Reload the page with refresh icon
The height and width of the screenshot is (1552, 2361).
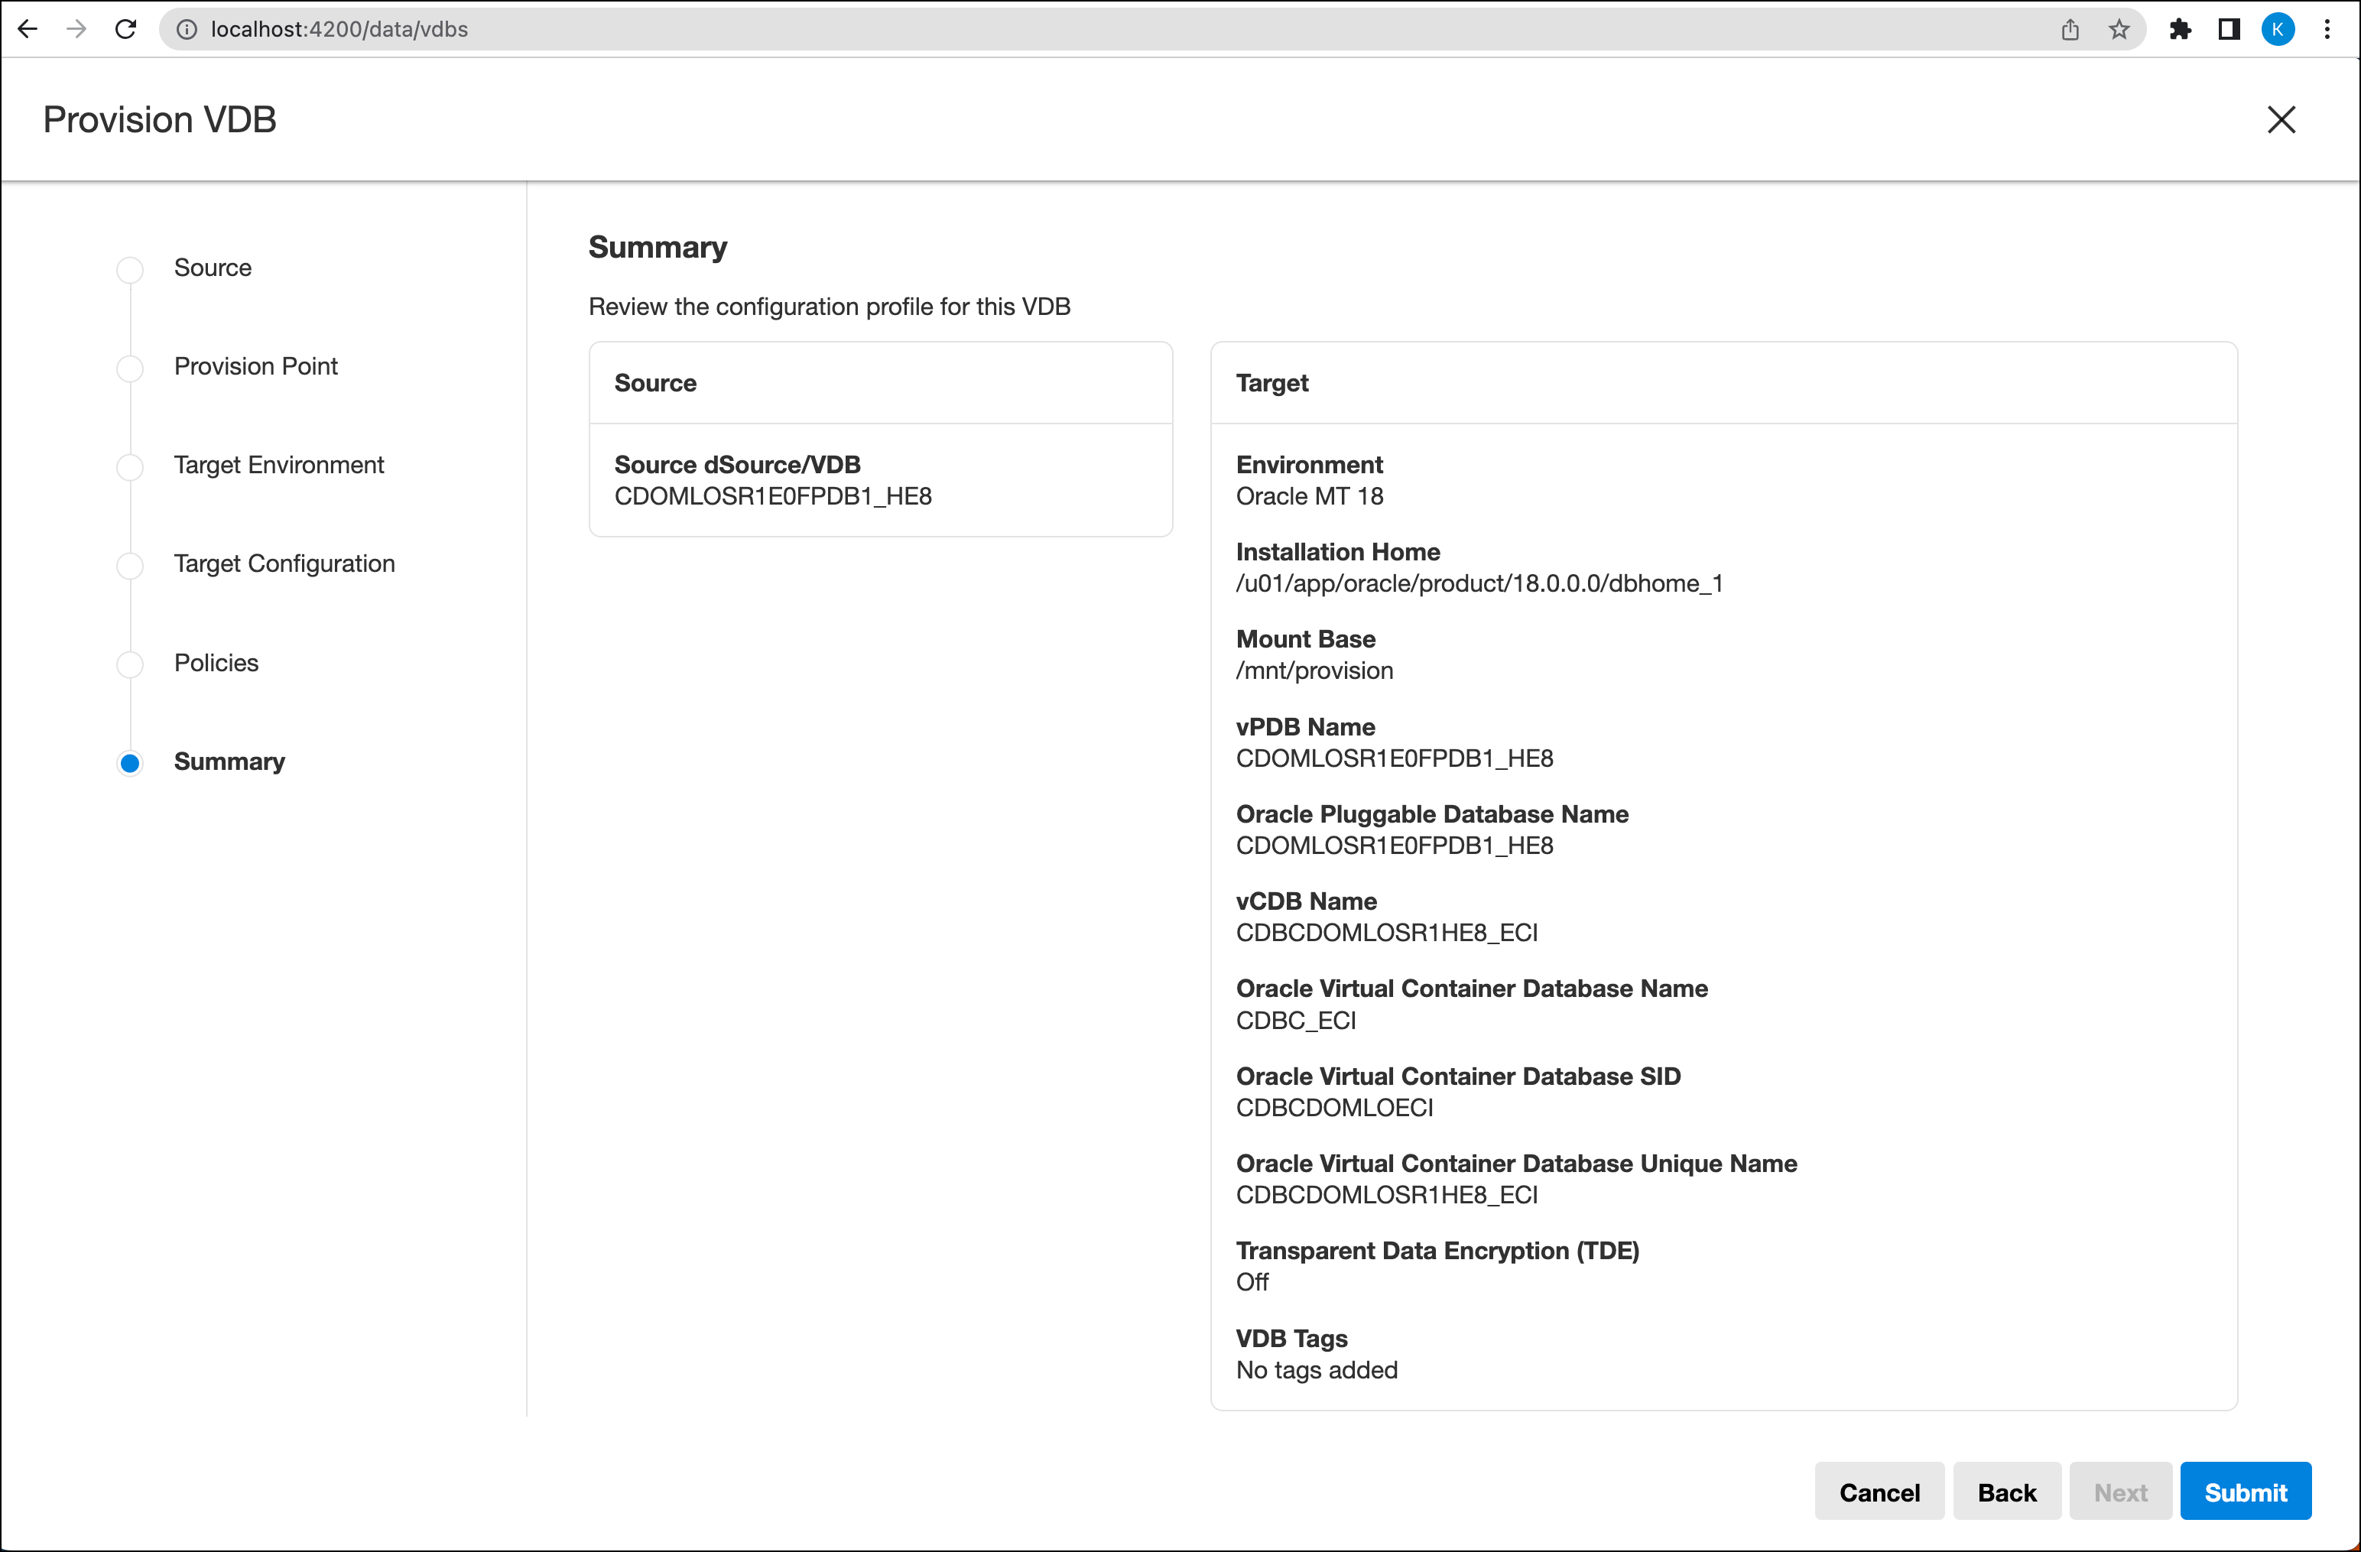125,29
